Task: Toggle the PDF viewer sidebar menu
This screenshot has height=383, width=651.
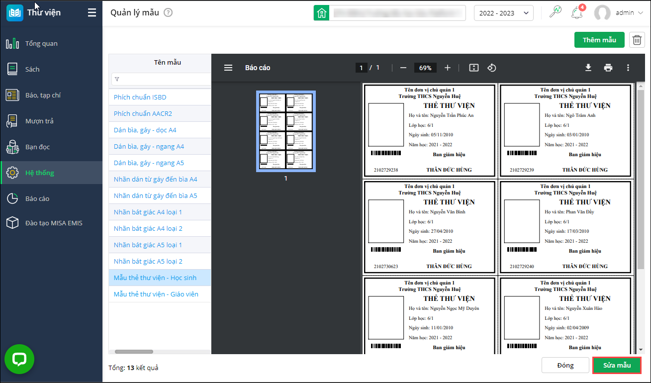Action: [228, 68]
